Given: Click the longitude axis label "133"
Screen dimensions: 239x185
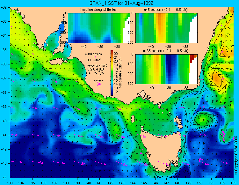Looking at the screenshot, I should pyautogui.click(x=10, y=183).
